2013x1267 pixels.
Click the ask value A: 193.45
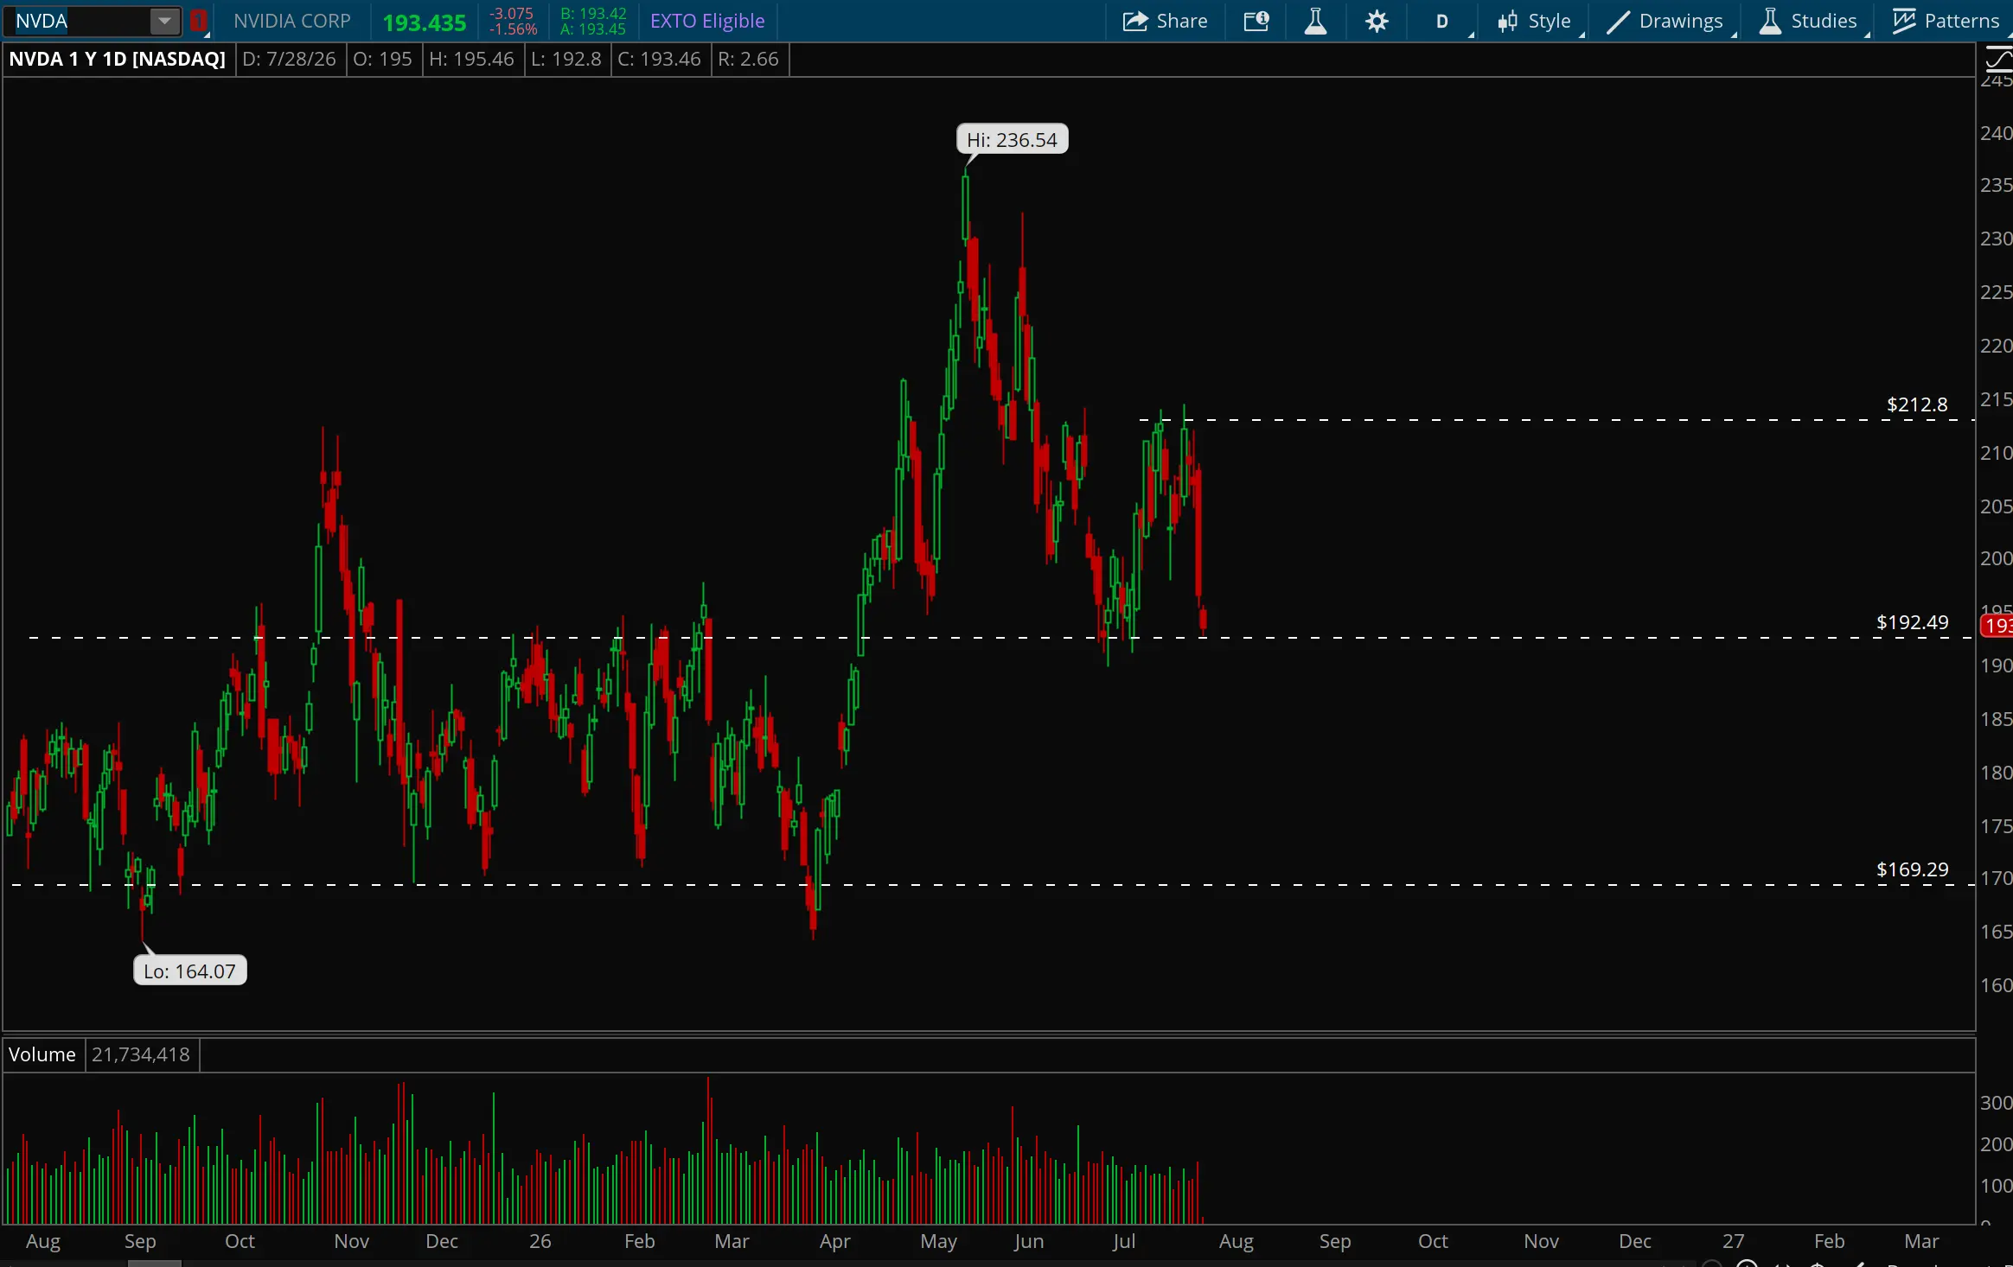(x=593, y=29)
